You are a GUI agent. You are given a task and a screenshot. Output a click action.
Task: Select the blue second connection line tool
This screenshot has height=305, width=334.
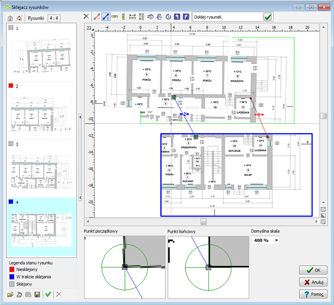click(x=106, y=17)
